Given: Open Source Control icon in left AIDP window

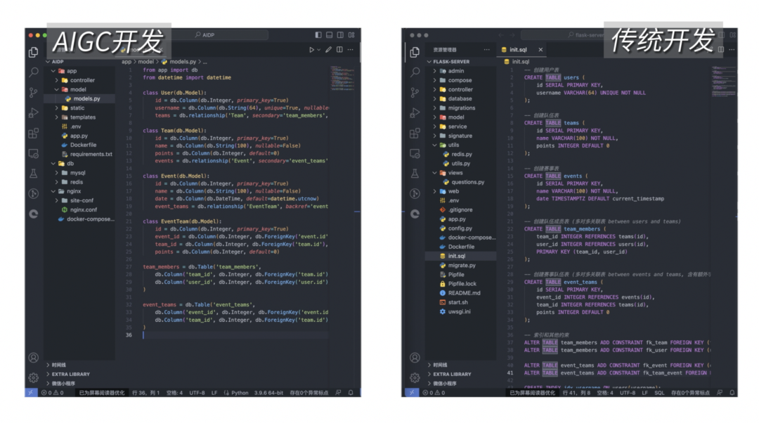Looking at the screenshot, I should click(34, 93).
